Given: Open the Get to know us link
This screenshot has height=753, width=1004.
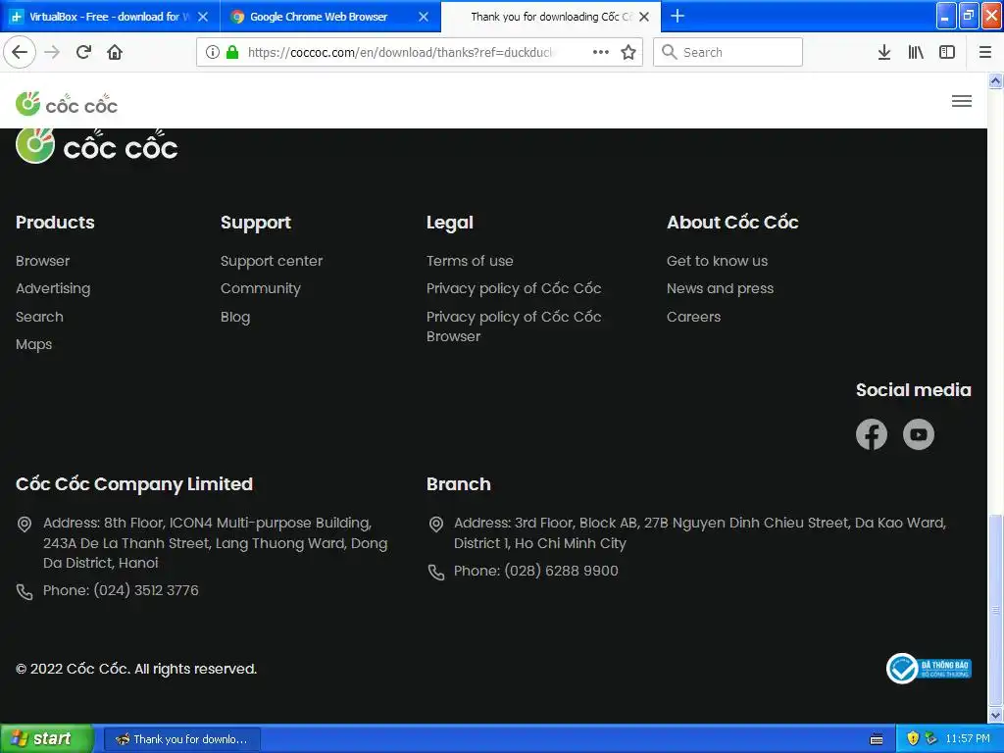Looking at the screenshot, I should (x=717, y=261).
